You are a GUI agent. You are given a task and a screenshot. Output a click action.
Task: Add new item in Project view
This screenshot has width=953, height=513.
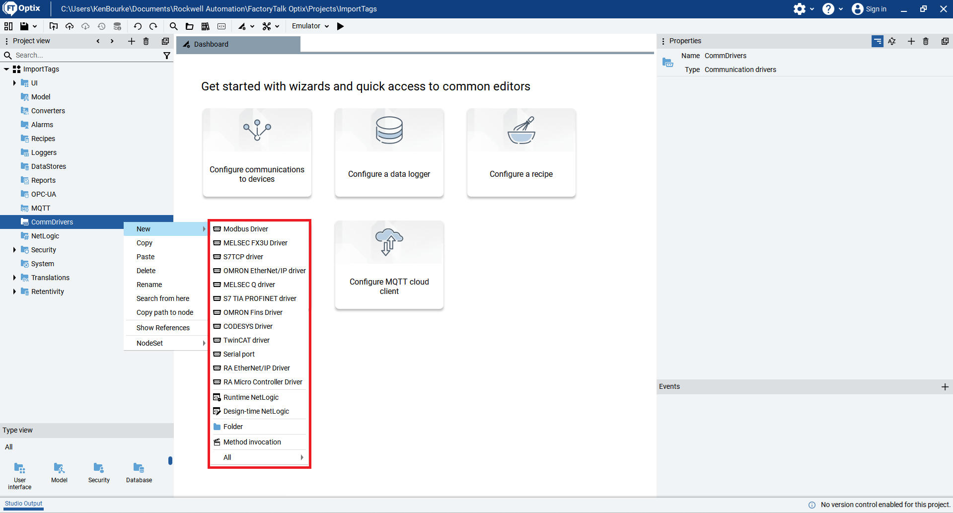click(131, 41)
